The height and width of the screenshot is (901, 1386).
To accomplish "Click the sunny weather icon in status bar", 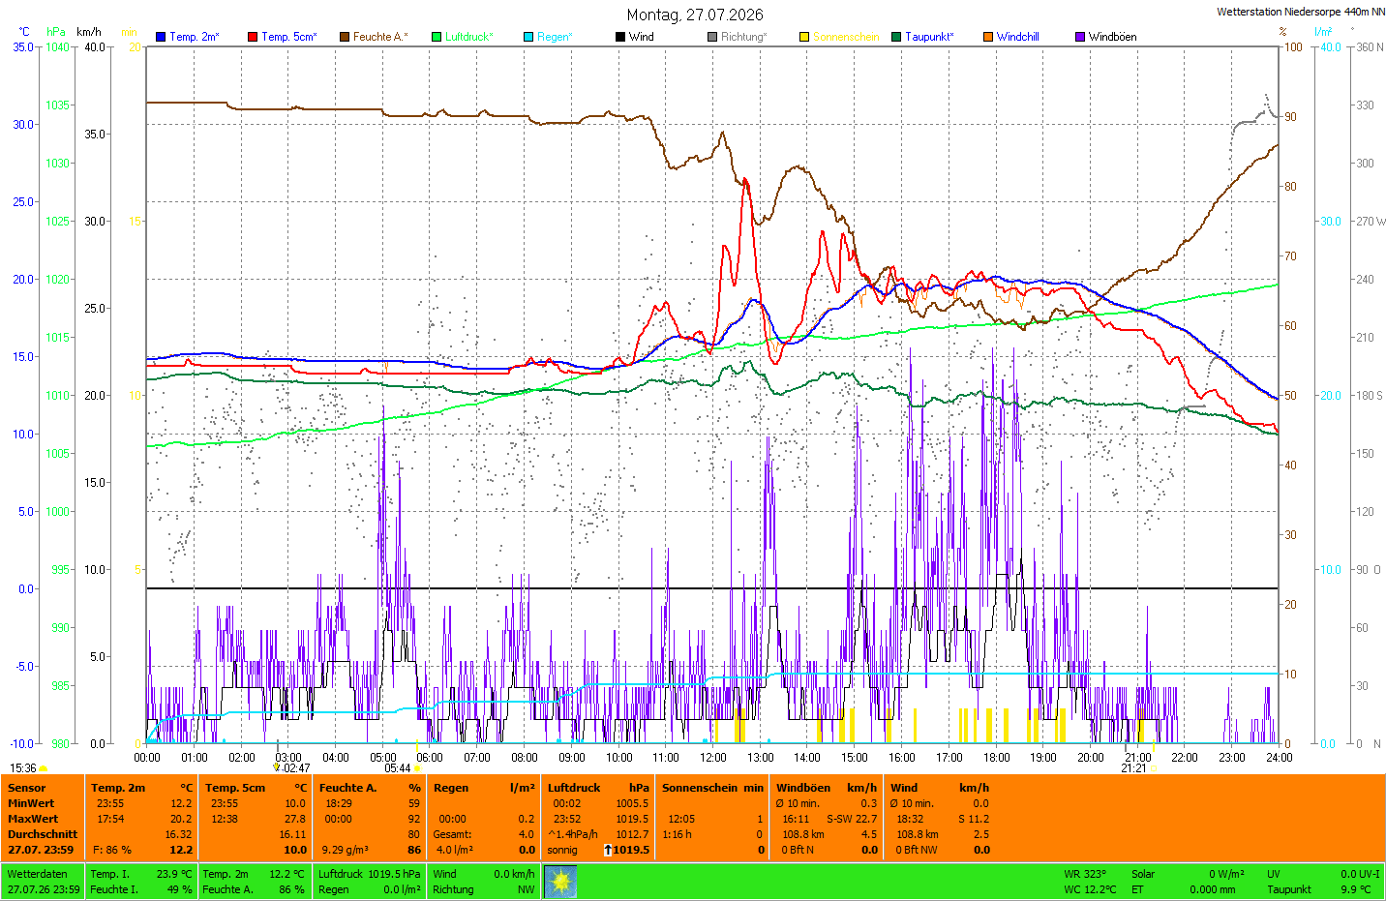I will pos(560,882).
